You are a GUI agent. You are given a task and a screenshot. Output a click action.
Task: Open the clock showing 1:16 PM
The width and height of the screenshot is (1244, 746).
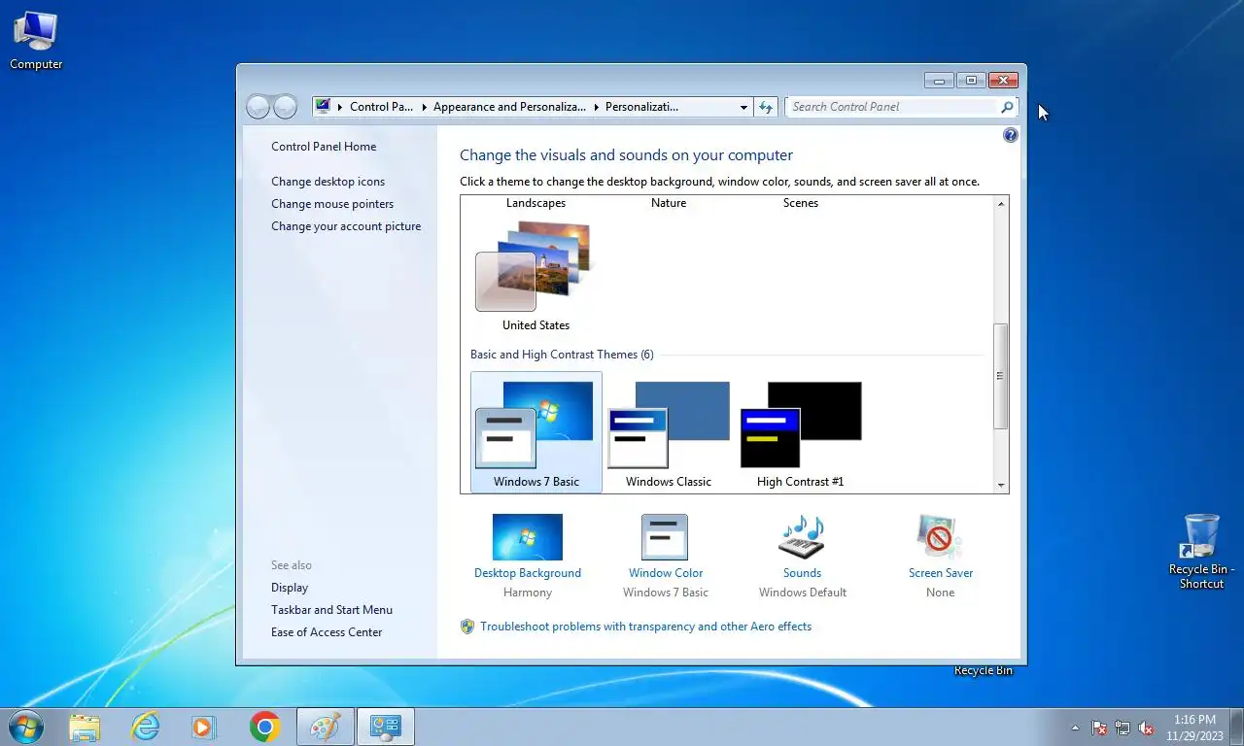pyautogui.click(x=1194, y=727)
